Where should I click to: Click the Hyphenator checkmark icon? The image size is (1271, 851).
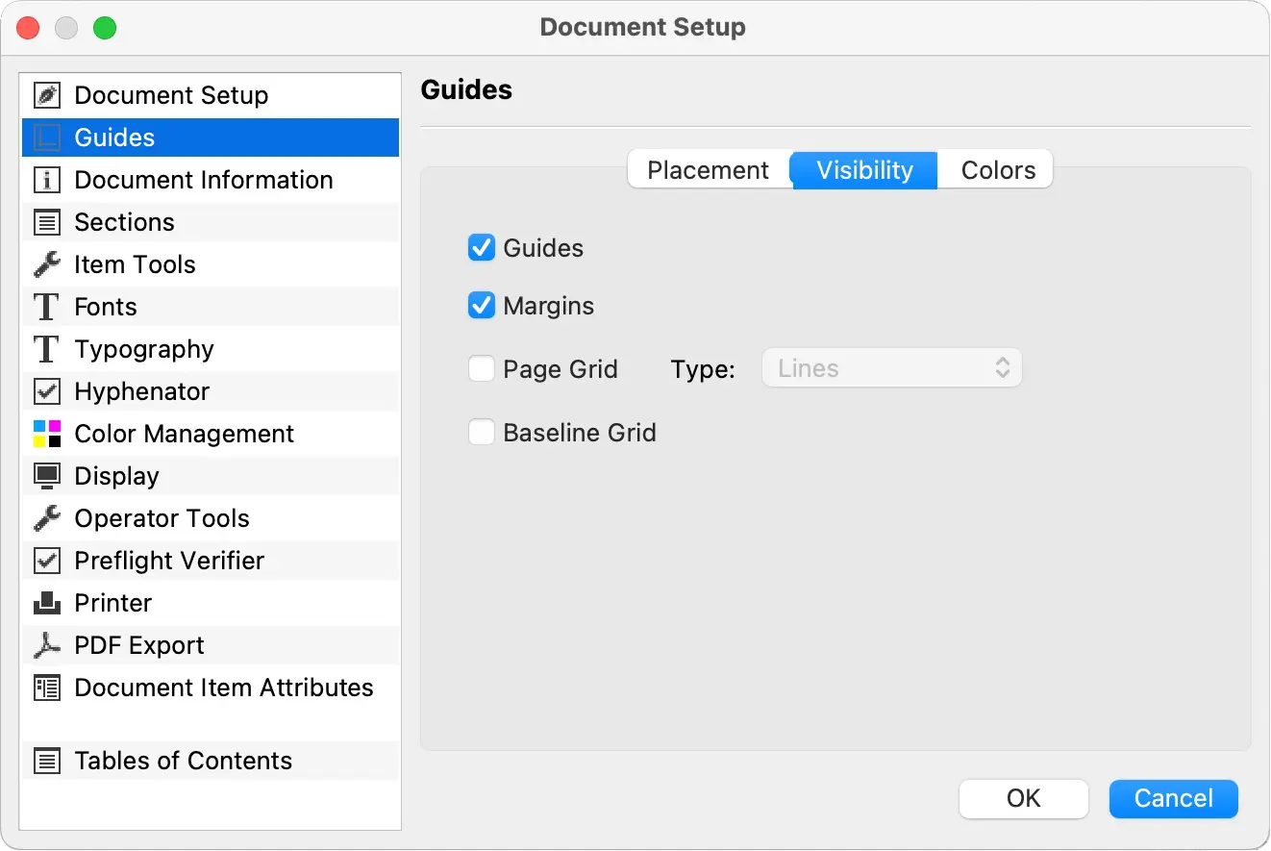click(x=47, y=391)
